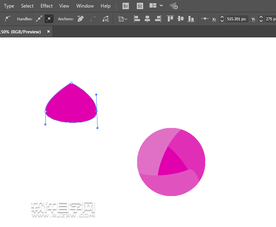Close the 150% (RGB/Preview) document tab

coord(49,32)
